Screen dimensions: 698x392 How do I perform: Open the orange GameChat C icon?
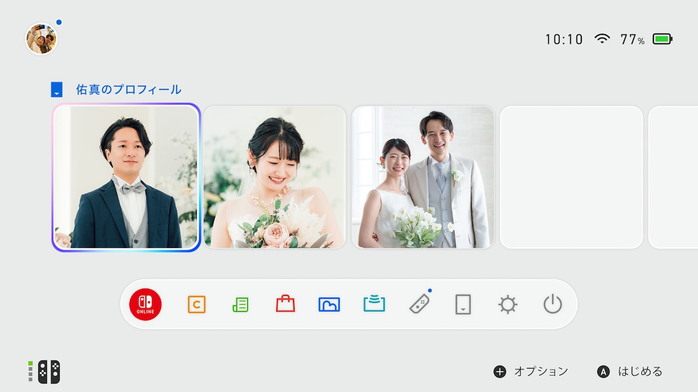[196, 305]
